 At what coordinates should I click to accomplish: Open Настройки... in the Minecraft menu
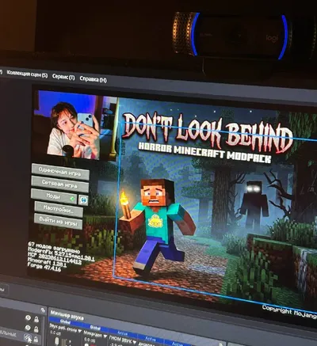click(x=59, y=210)
